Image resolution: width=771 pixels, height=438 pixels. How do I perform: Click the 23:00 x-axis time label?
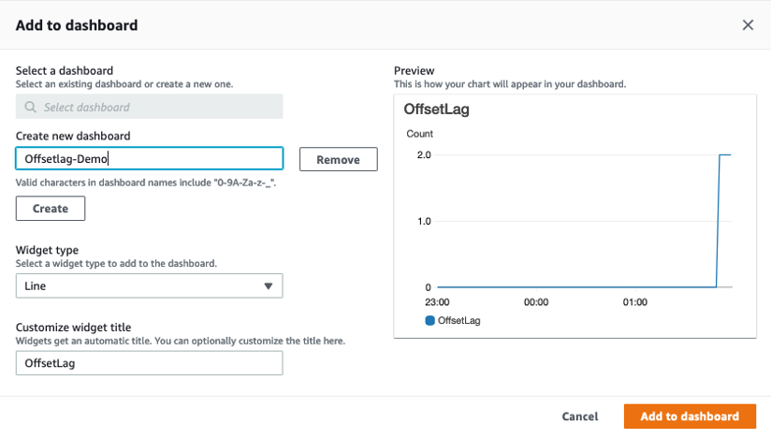[x=437, y=302]
